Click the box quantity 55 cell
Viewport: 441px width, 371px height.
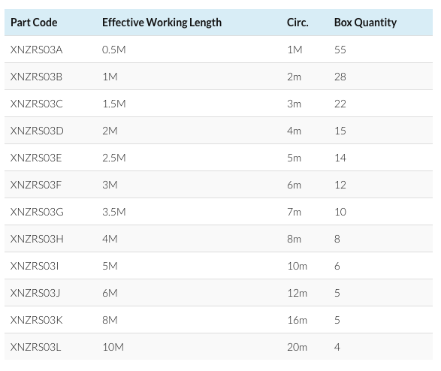click(x=340, y=50)
